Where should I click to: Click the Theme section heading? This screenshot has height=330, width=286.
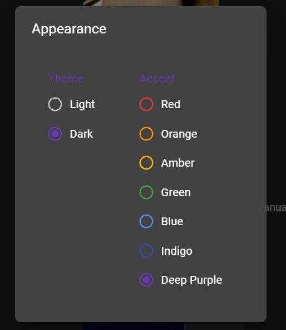[66, 79]
